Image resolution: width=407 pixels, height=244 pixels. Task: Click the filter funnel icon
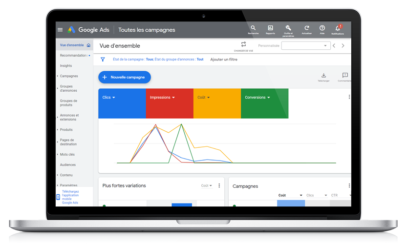click(x=103, y=60)
